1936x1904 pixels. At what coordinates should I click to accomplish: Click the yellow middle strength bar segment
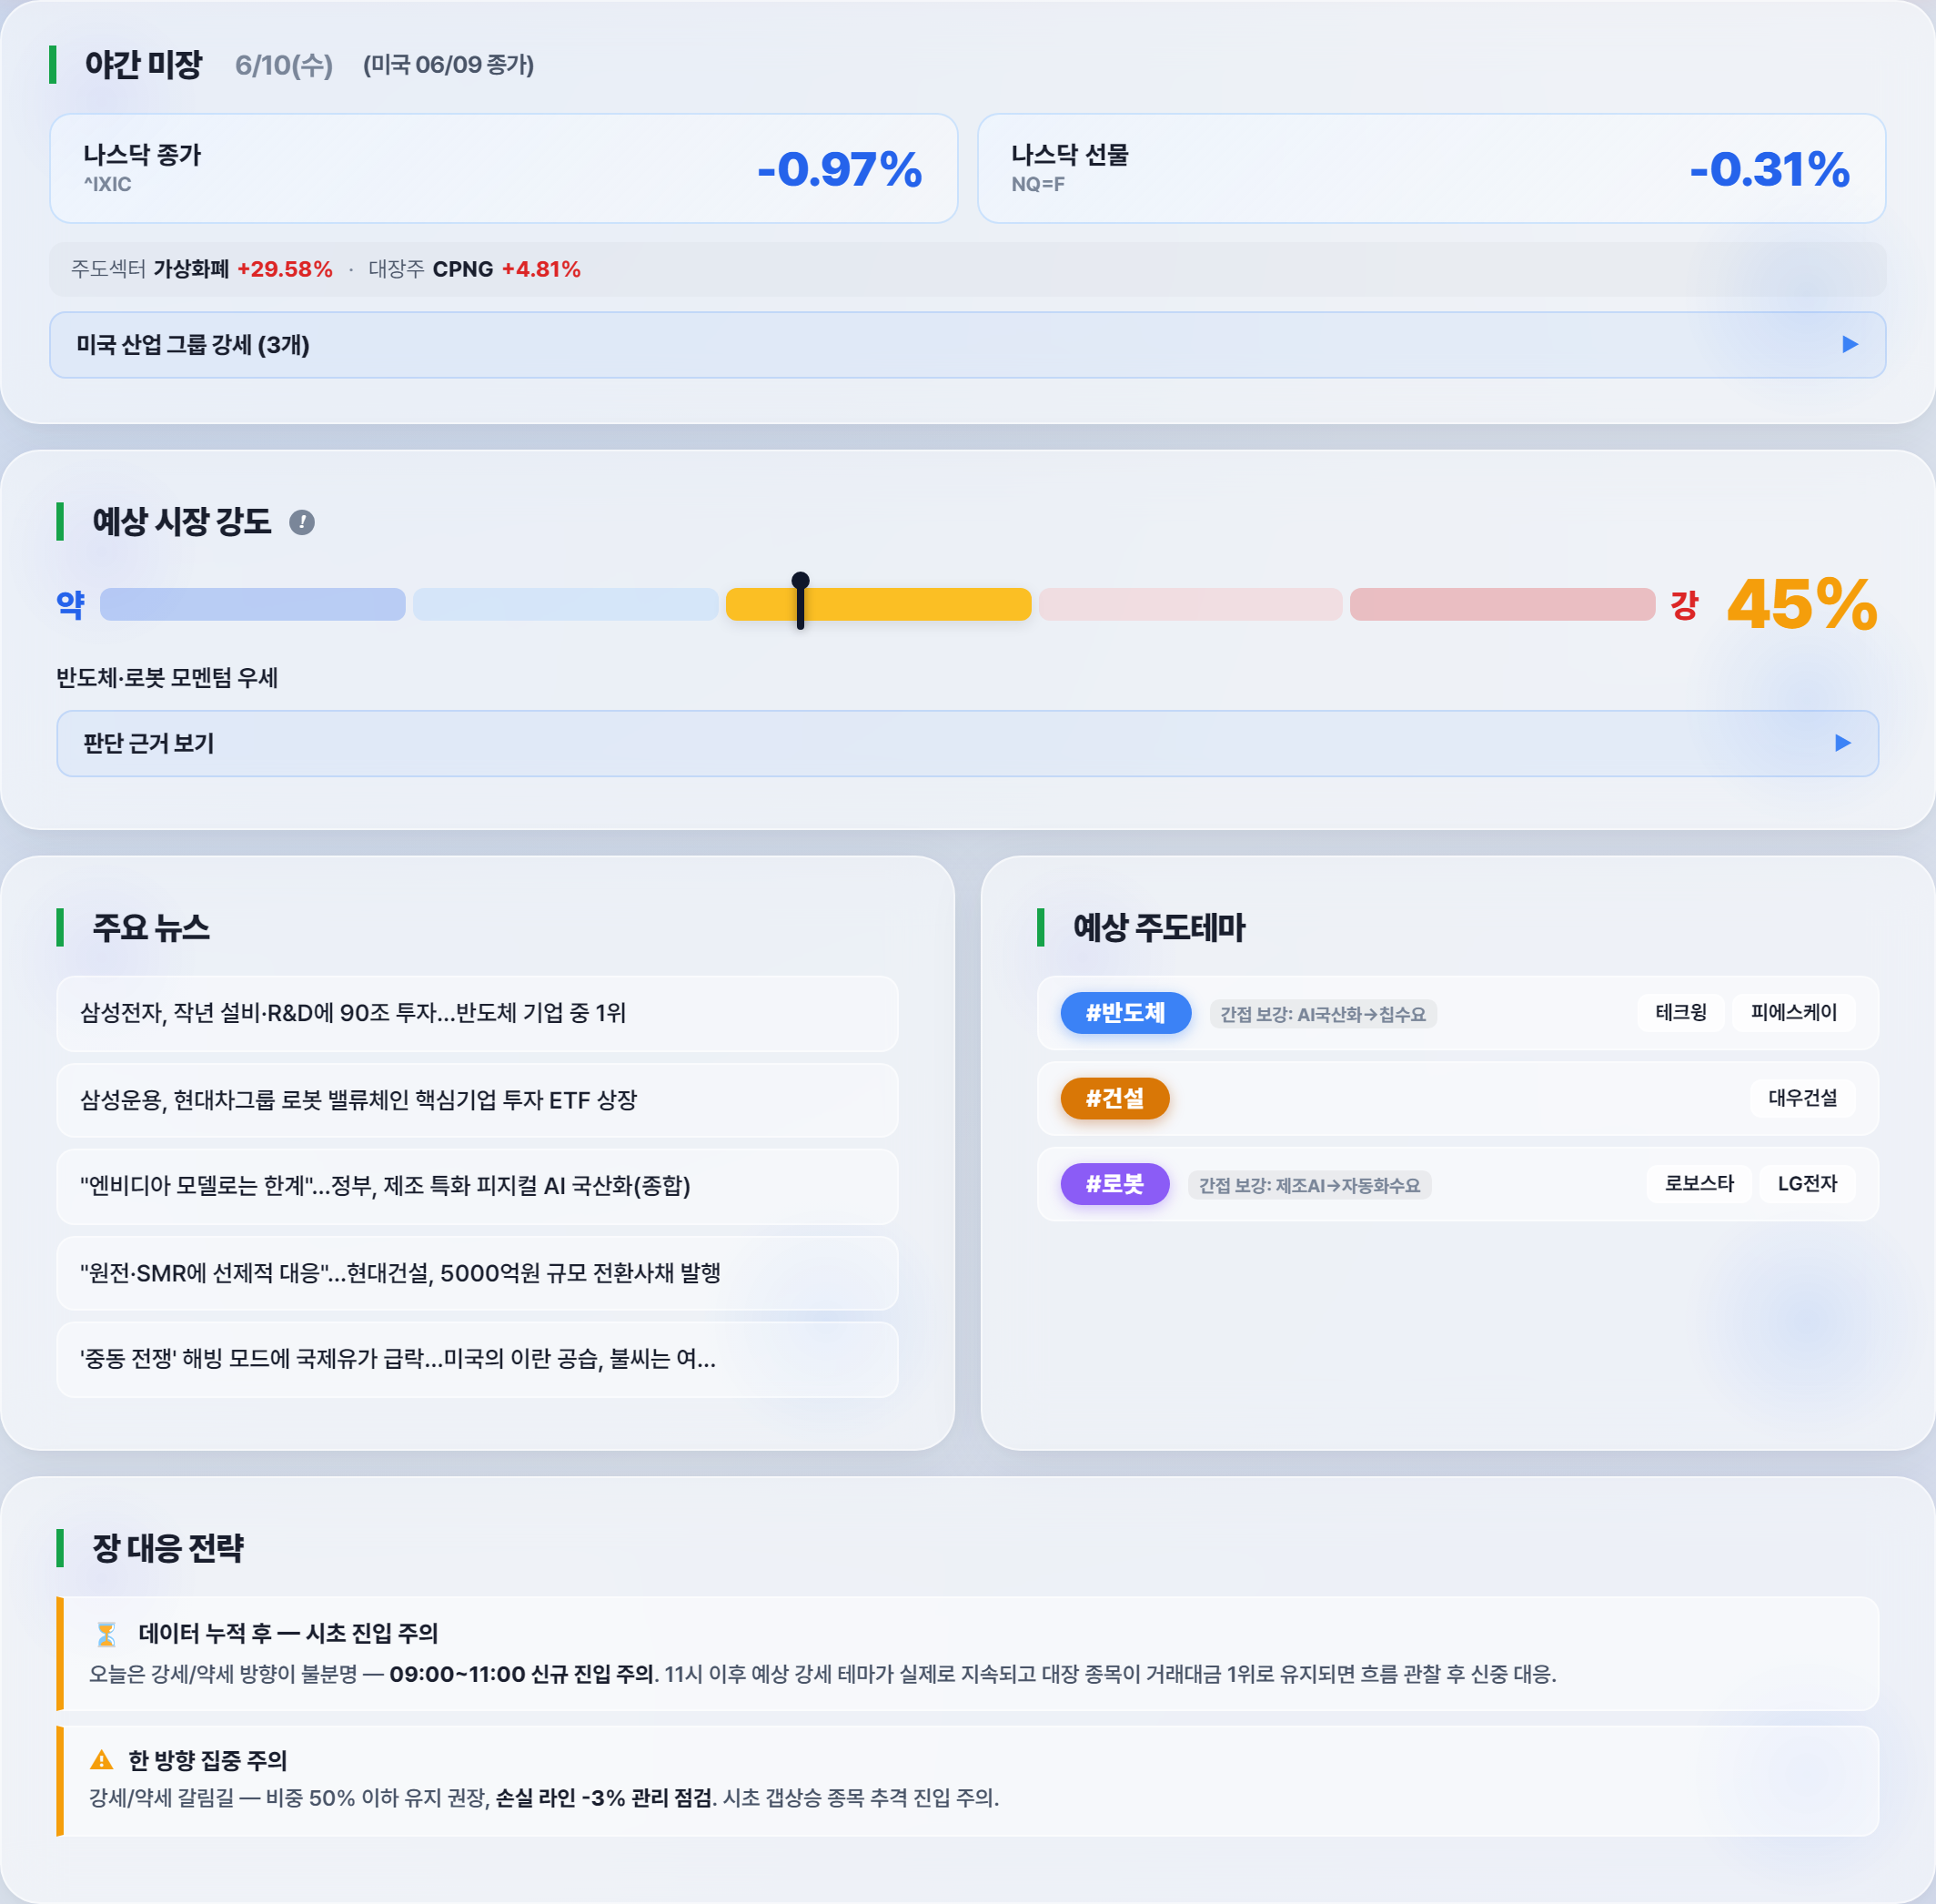(879, 604)
